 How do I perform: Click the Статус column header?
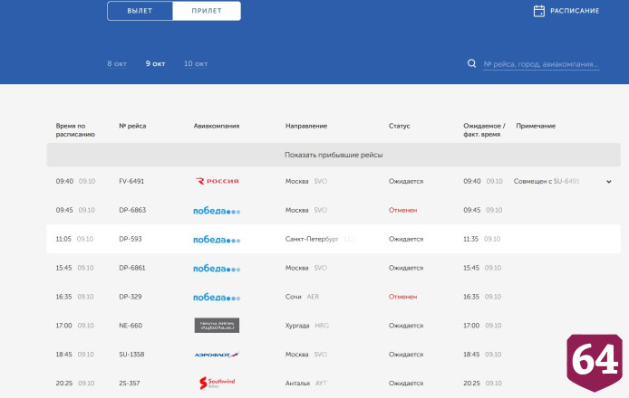(399, 126)
